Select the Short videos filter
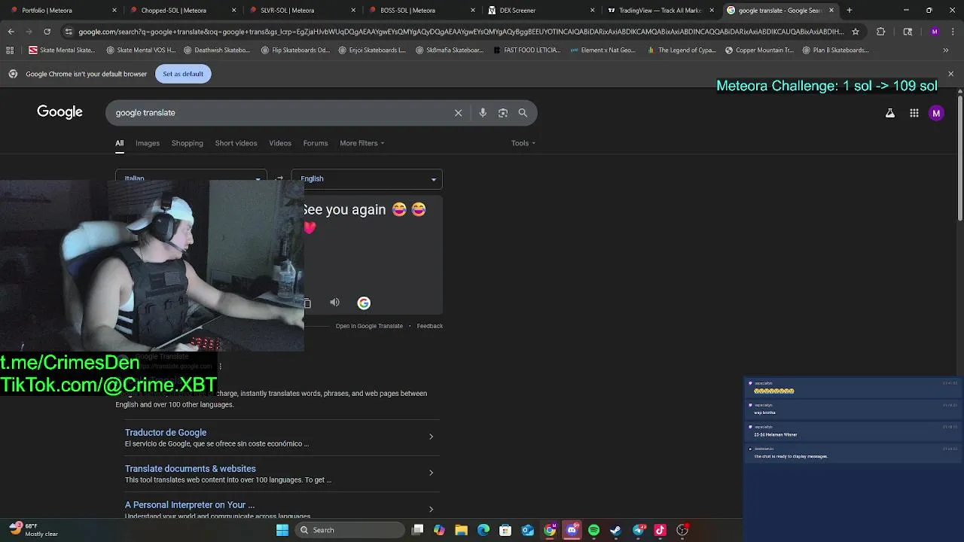The image size is (964, 542). coord(236,143)
